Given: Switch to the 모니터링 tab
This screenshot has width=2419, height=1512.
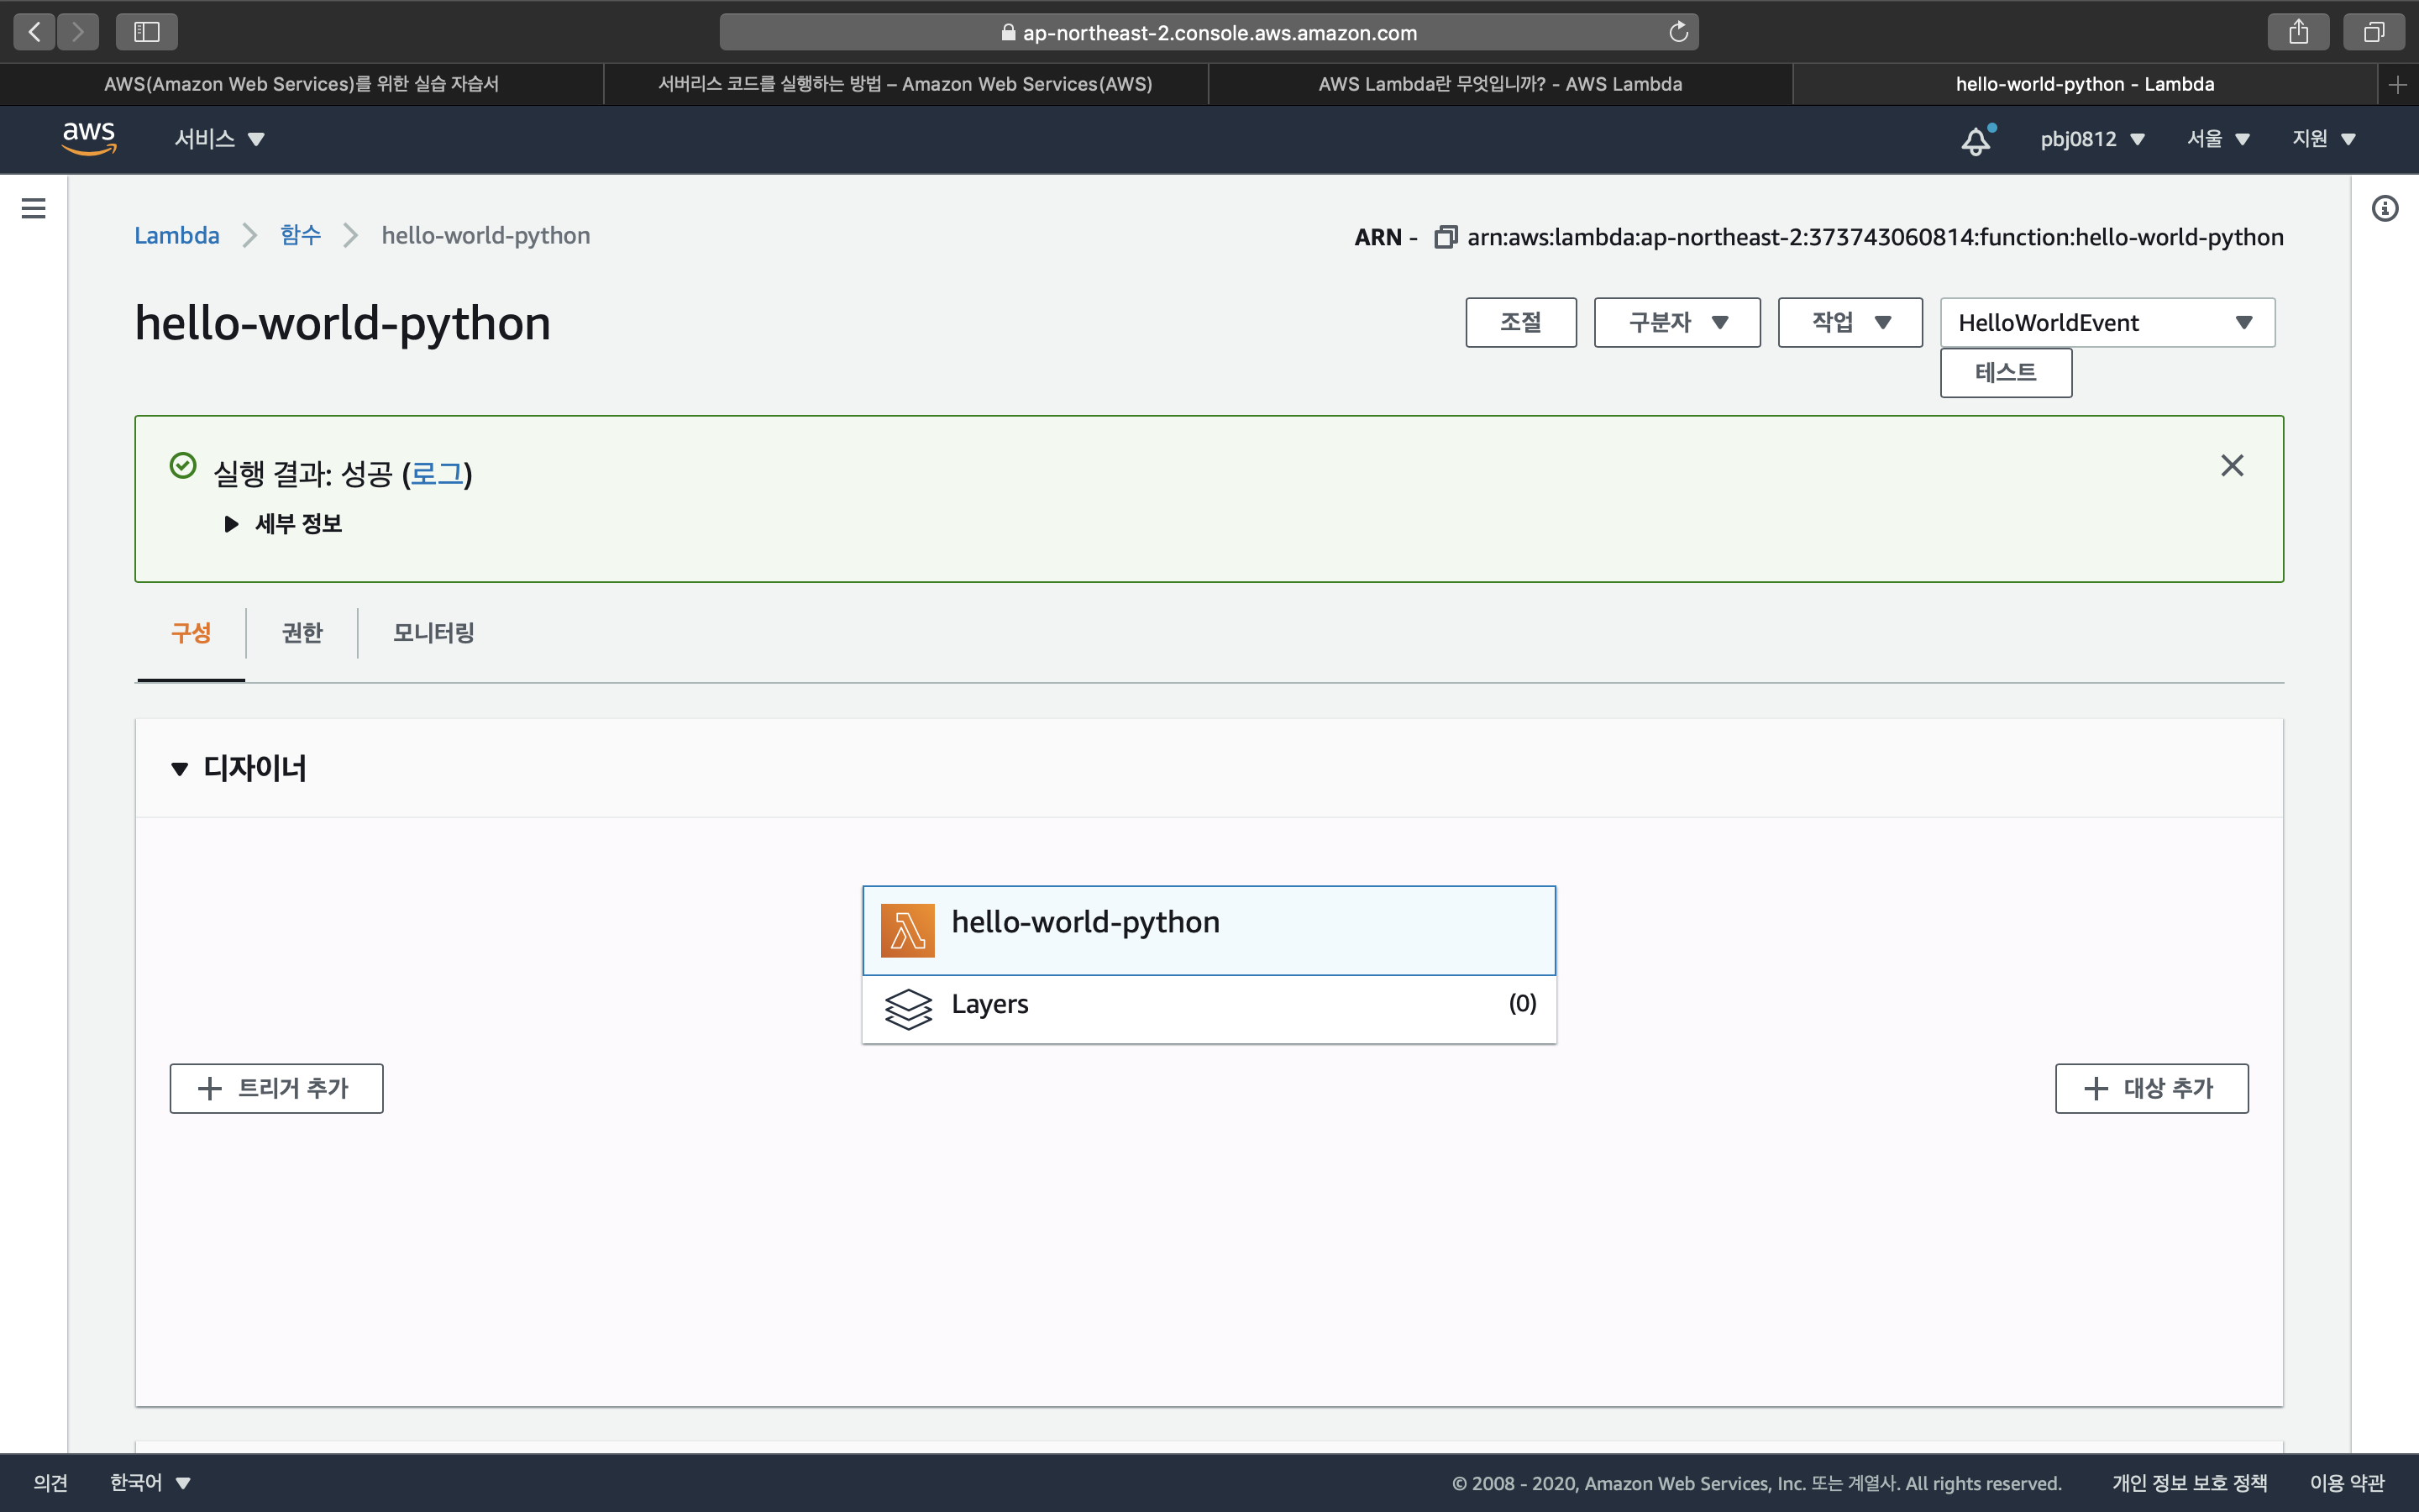Looking at the screenshot, I should (433, 633).
